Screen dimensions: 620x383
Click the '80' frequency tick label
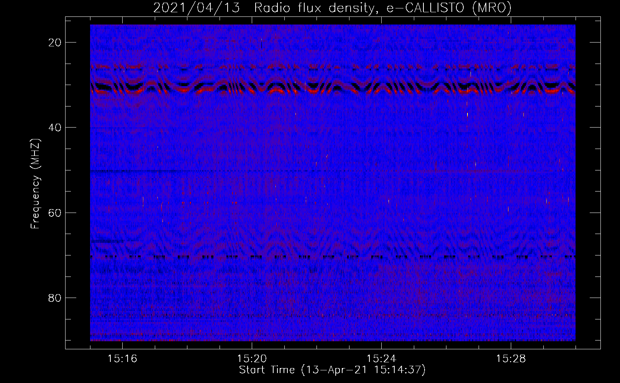[x=55, y=298]
